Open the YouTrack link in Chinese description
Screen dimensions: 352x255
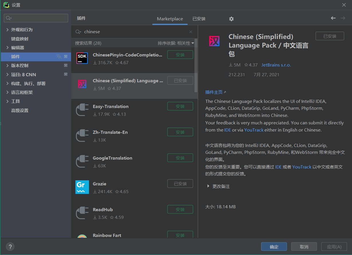(302, 167)
